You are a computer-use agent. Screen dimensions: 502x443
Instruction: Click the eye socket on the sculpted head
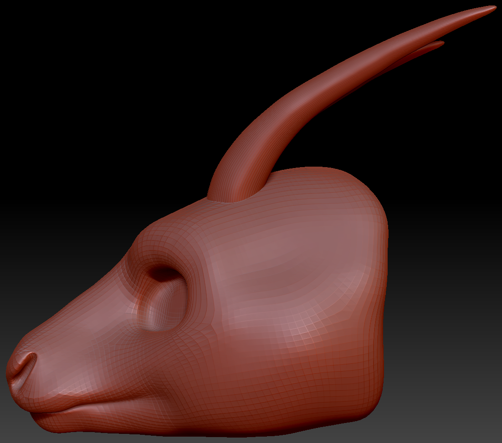tap(163, 298)
